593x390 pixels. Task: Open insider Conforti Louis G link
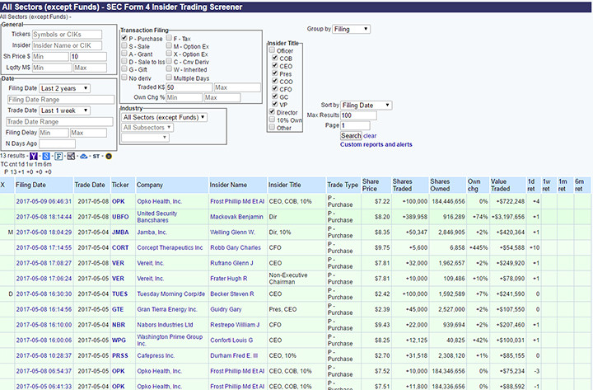[231, 340]
